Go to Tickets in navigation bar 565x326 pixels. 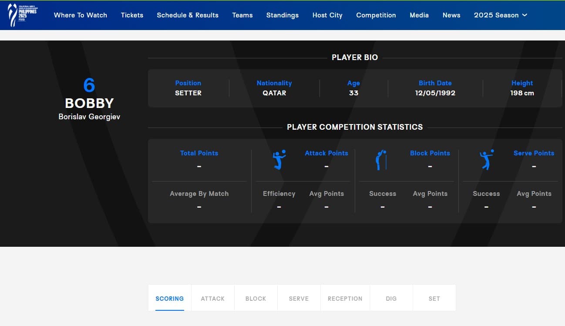(x=132, y=15)
